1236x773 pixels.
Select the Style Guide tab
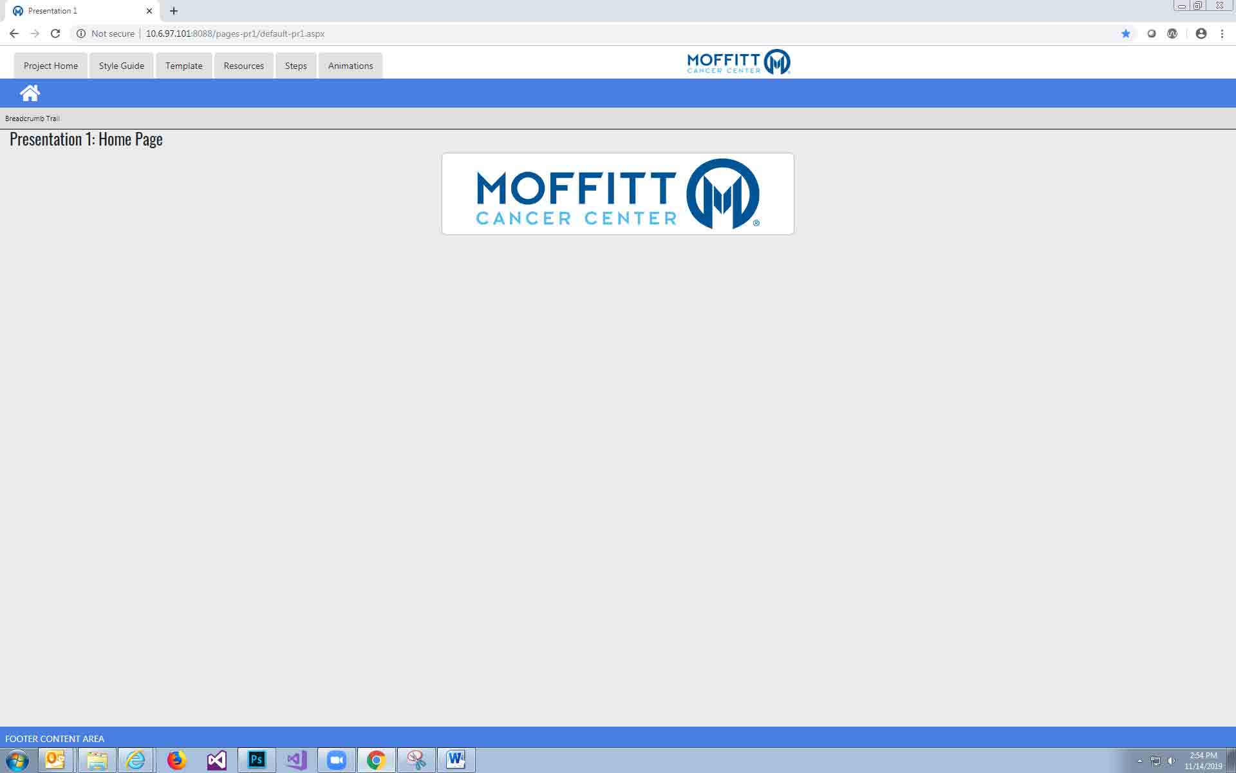pyautogui.click(x=122, y=66)
